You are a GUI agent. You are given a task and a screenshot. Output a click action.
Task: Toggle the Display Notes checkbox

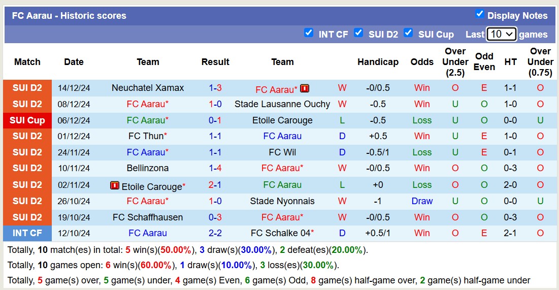[x=479, y=14]
